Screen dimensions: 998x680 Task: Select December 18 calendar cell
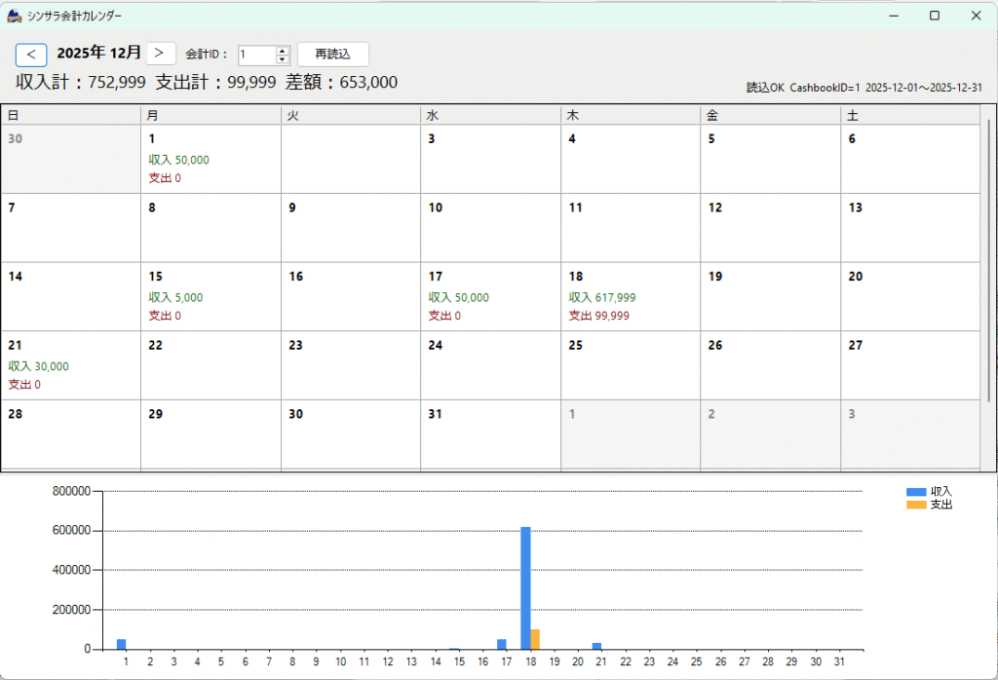(x=630, y=296)
